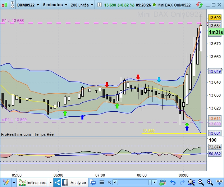Click the green 13 690 (+0,82 %) quote
The height and width of the screenshot is (187, 224).
[119, 5]
